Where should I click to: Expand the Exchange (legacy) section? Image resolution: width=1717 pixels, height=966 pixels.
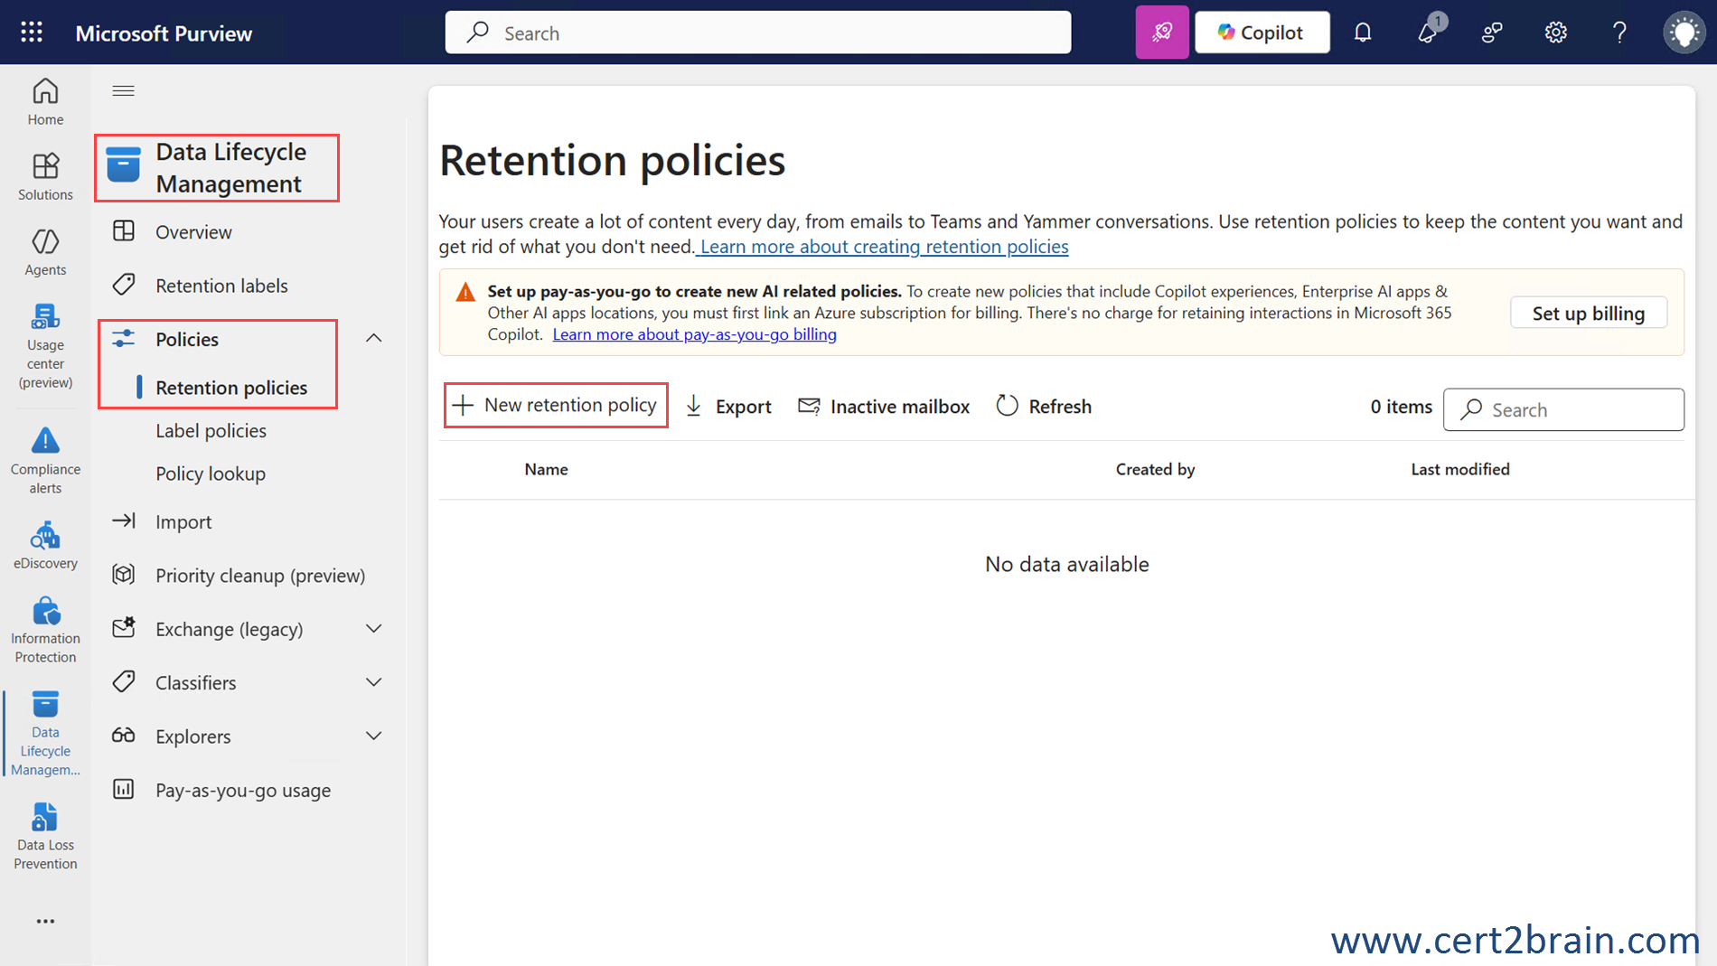coord(373,629)
